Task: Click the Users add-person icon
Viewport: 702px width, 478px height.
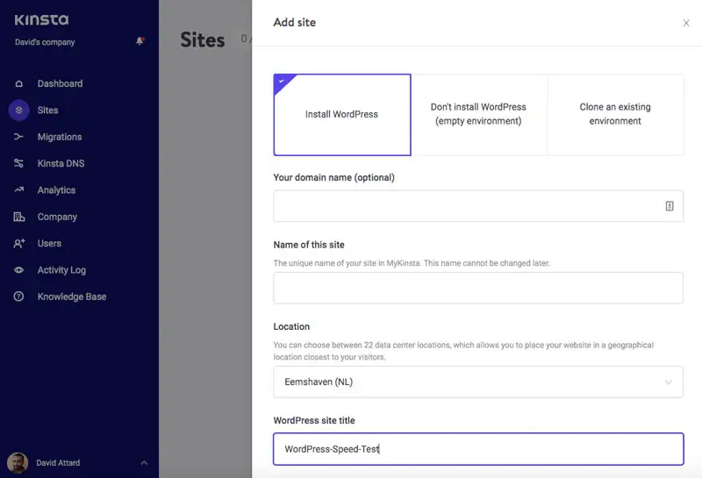Action: click(18, 243)
